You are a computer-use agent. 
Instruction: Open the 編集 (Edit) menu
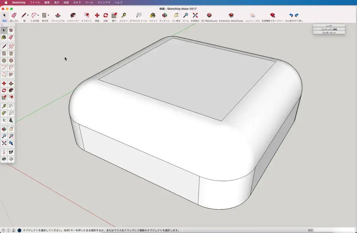click(47, 2)
